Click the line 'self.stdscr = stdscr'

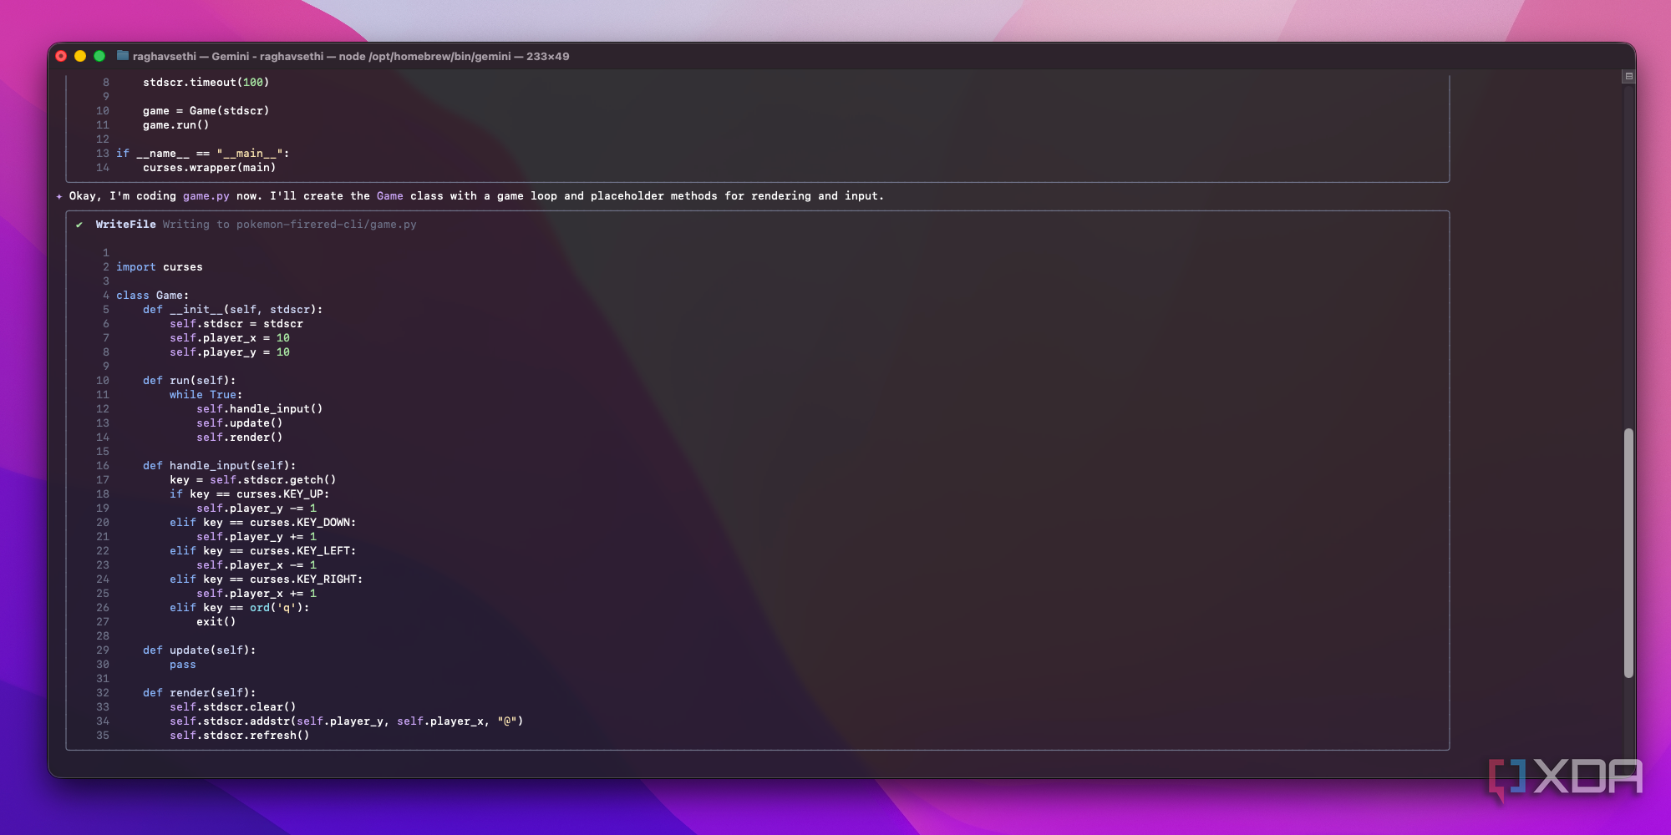point(236,324)
